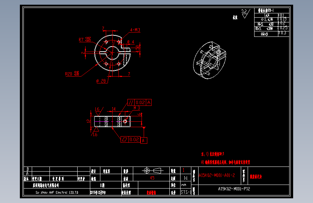
Task: Click the red quantity value 1
Action: click(183, 170)
